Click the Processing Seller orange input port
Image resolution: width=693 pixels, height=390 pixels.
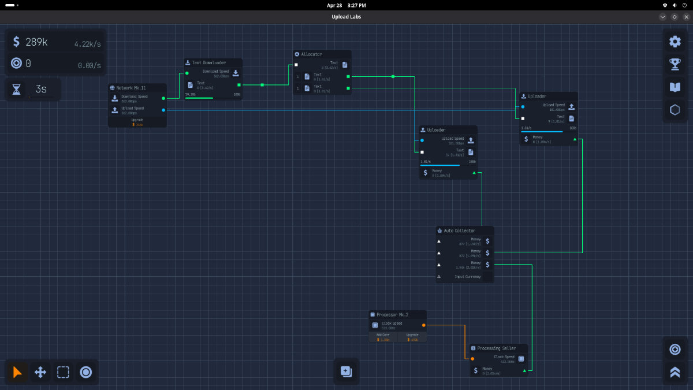click(472, 358)
